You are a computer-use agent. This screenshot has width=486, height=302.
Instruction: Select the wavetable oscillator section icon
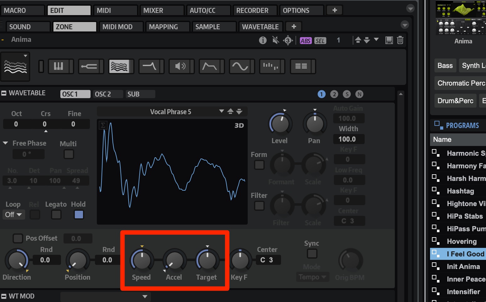[x=119, y=66]
